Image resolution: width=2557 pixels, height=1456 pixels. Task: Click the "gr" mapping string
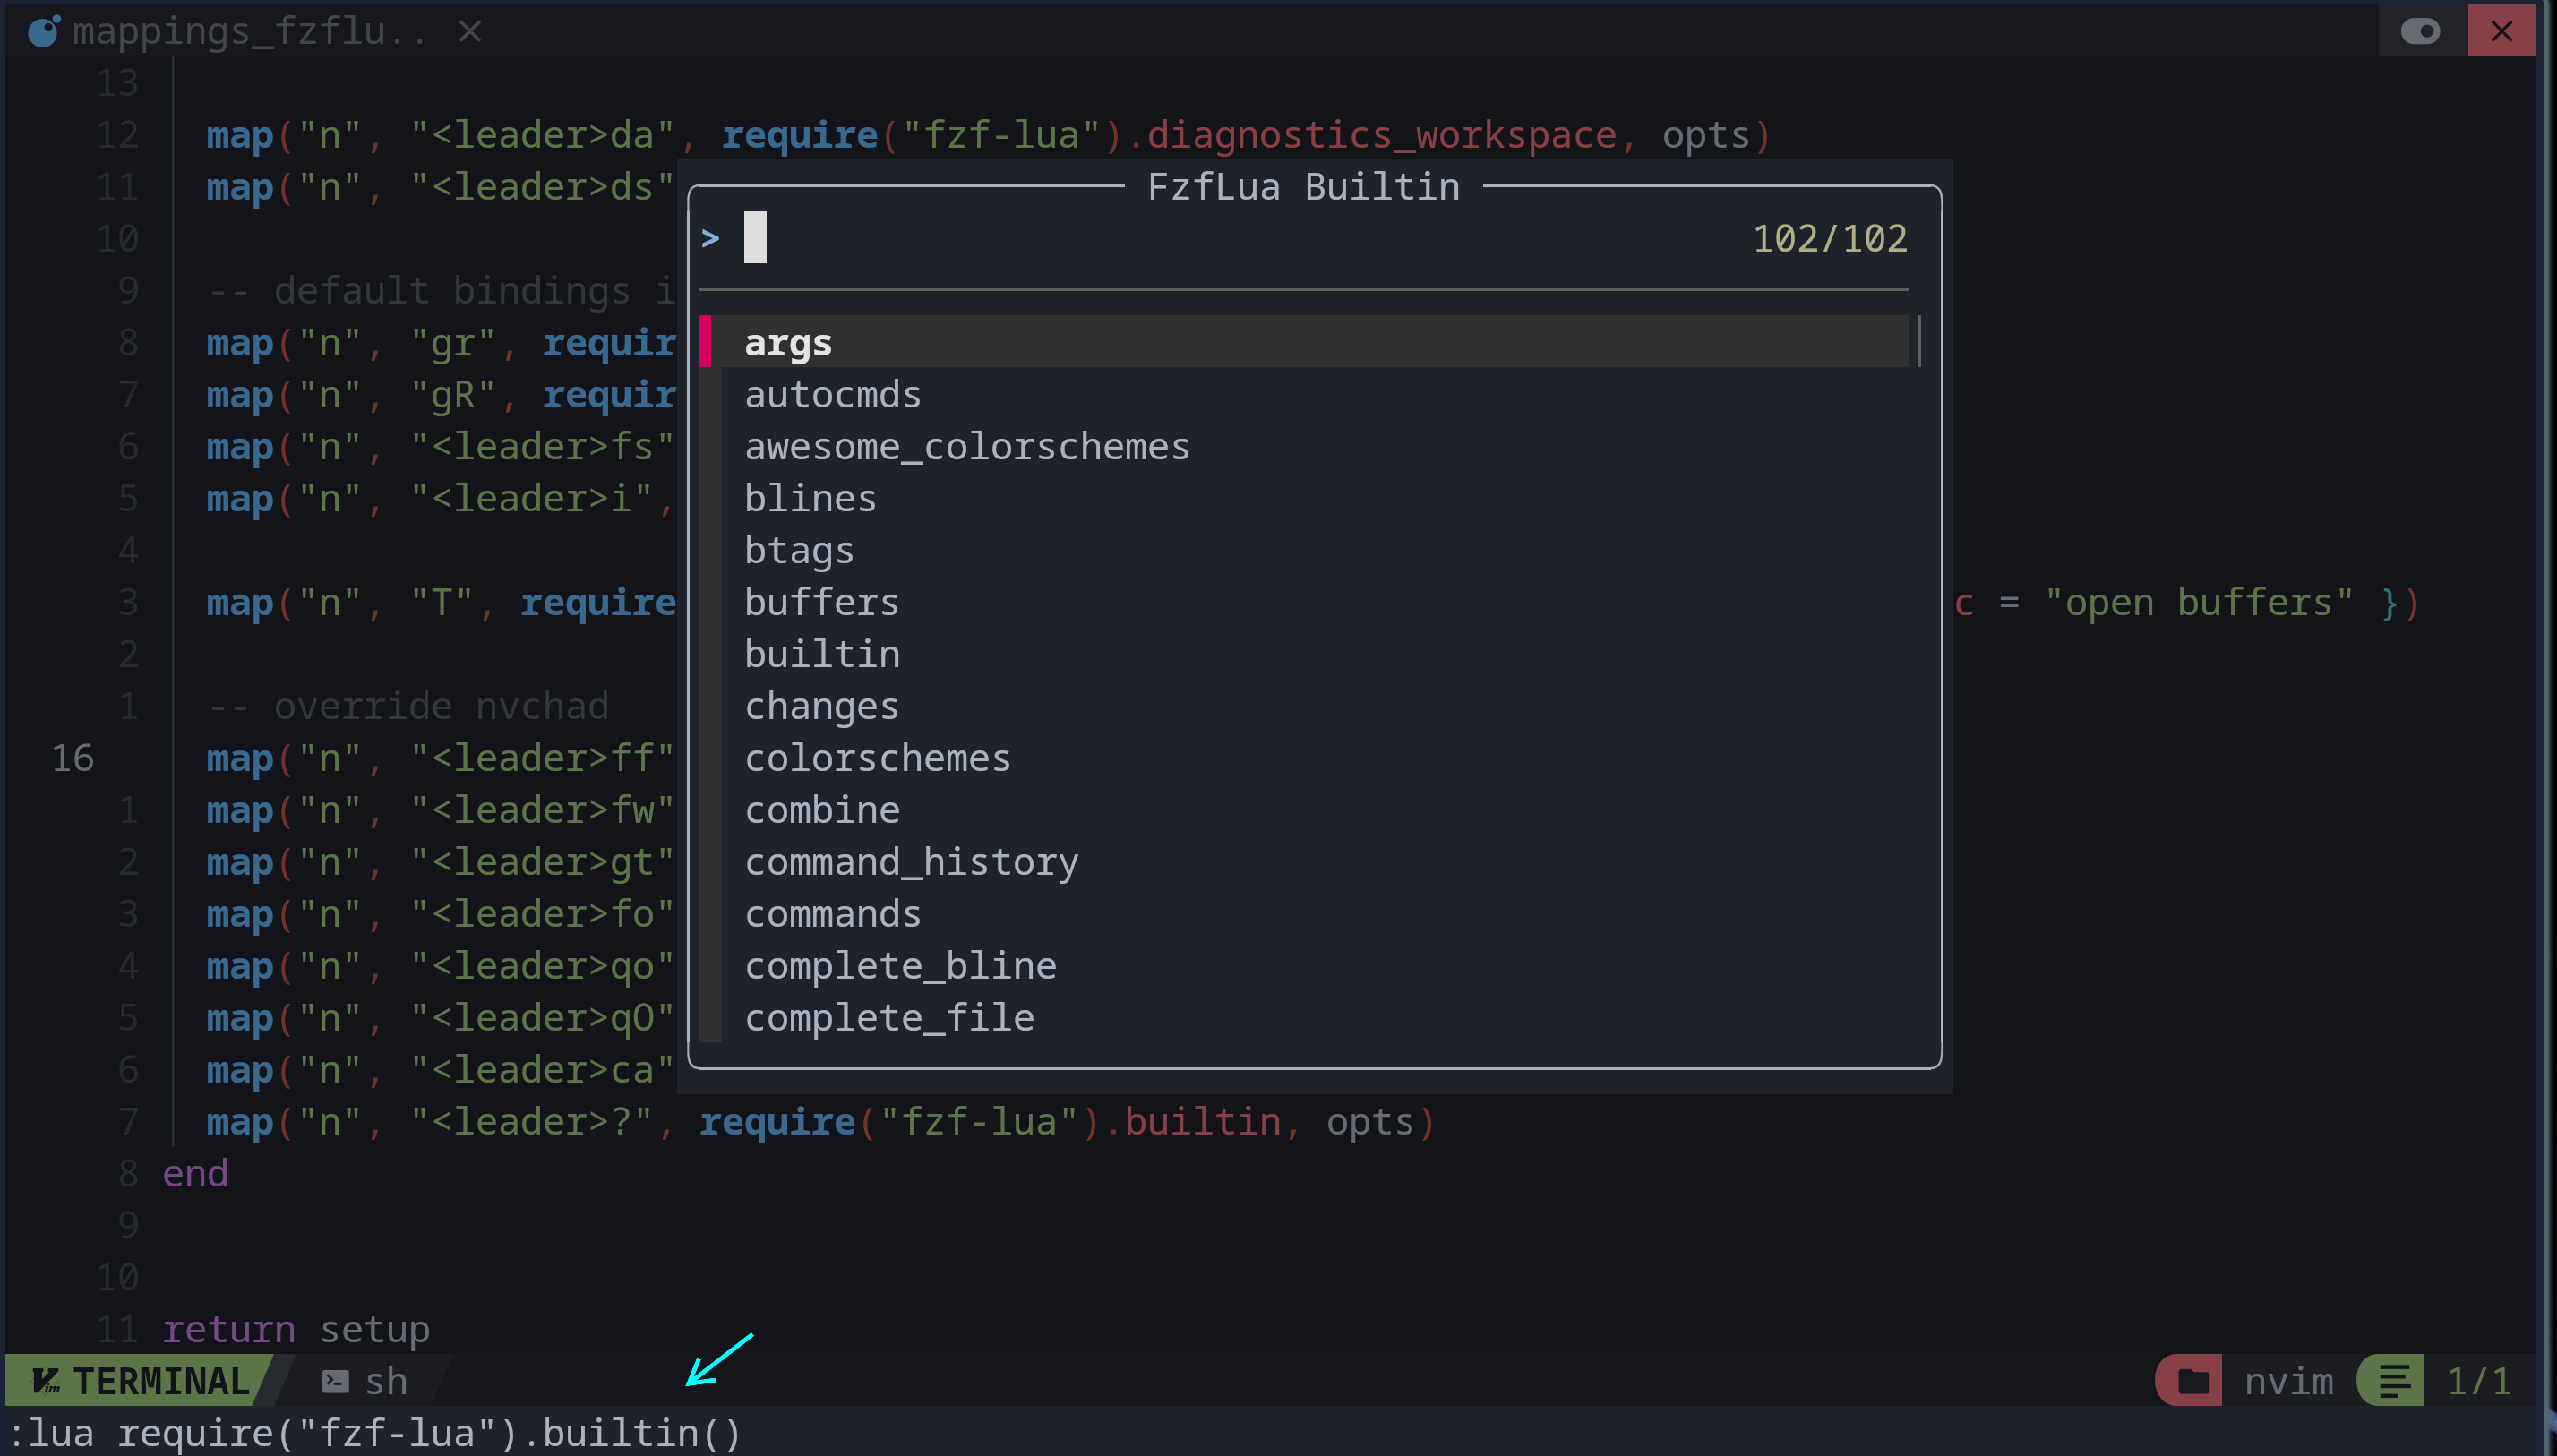click(x=453, y=343)
